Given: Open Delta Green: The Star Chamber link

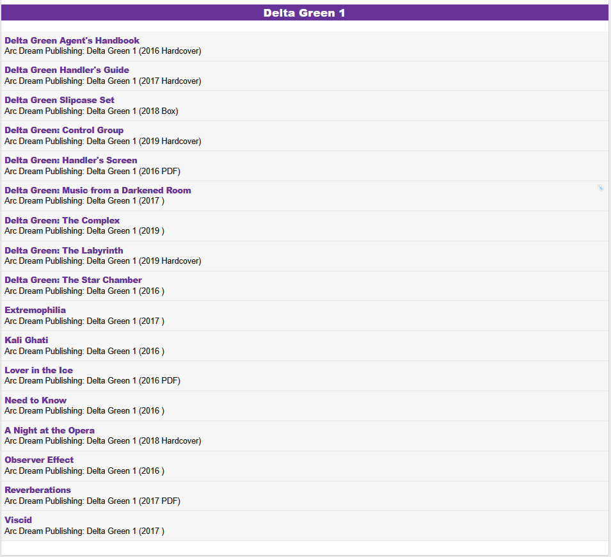Looking at the screenshot, I should [73, 280].
